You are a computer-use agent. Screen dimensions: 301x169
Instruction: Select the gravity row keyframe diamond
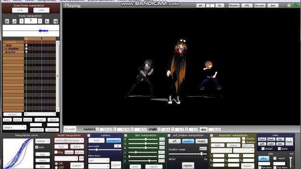coord(26,52)
